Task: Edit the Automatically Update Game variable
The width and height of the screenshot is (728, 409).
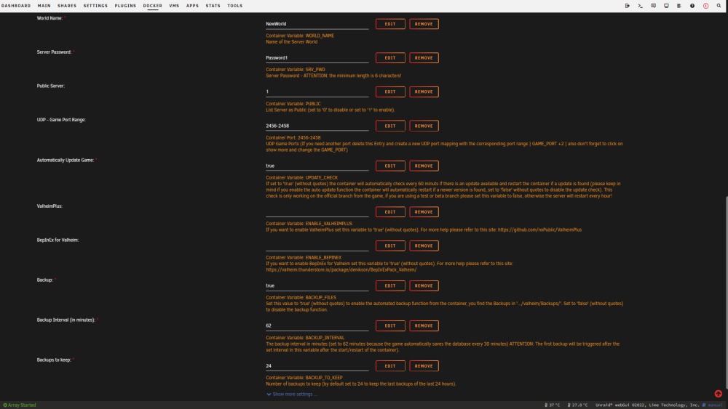Action: 390,166
